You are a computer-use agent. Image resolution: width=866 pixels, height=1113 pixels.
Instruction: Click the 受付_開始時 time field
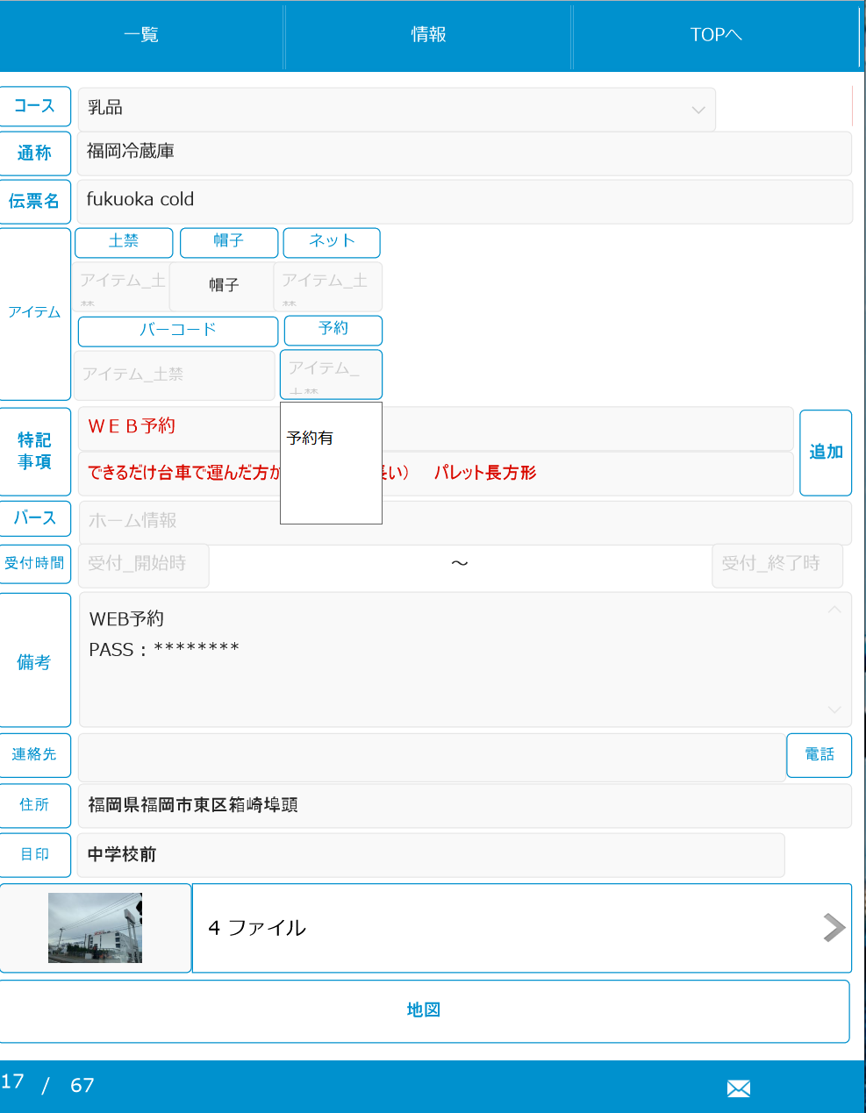coord(144,565)
